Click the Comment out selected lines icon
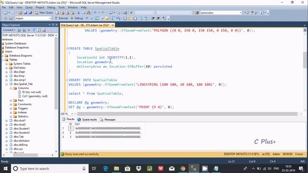 pos(141,18)
